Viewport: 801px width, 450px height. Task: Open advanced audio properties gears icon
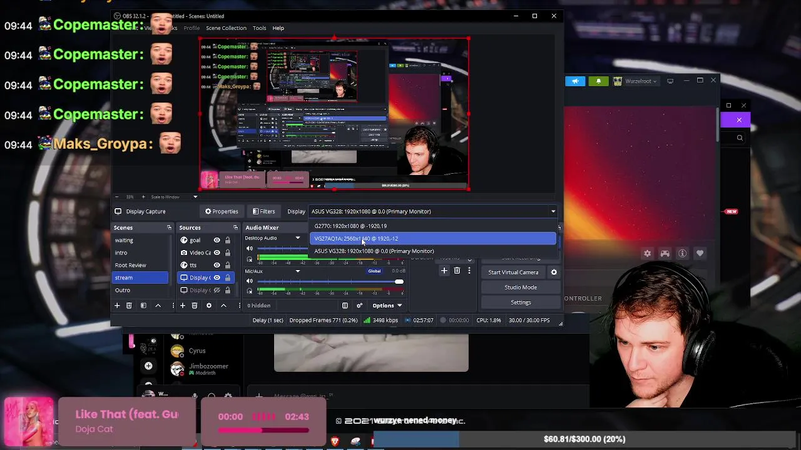click(359, 306)
